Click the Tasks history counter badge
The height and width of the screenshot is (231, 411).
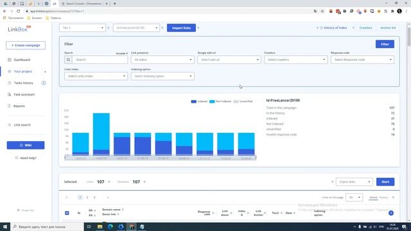point(44,83)
